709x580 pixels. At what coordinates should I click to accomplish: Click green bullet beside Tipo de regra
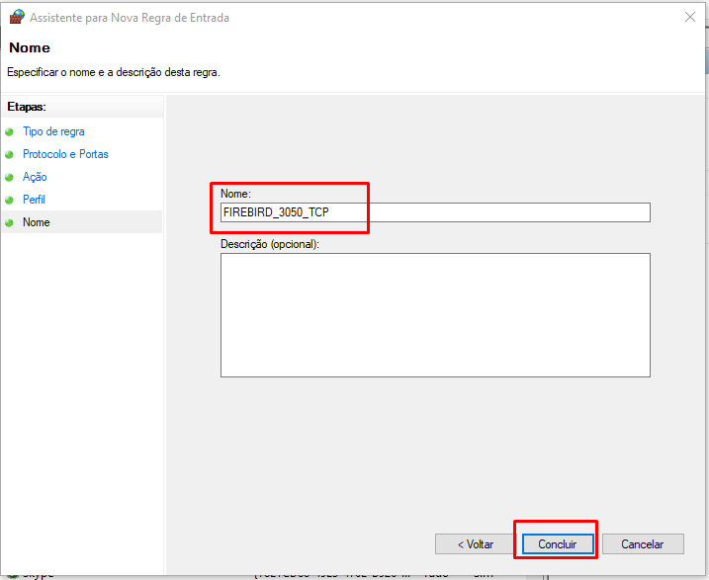[x=10, y=131]
